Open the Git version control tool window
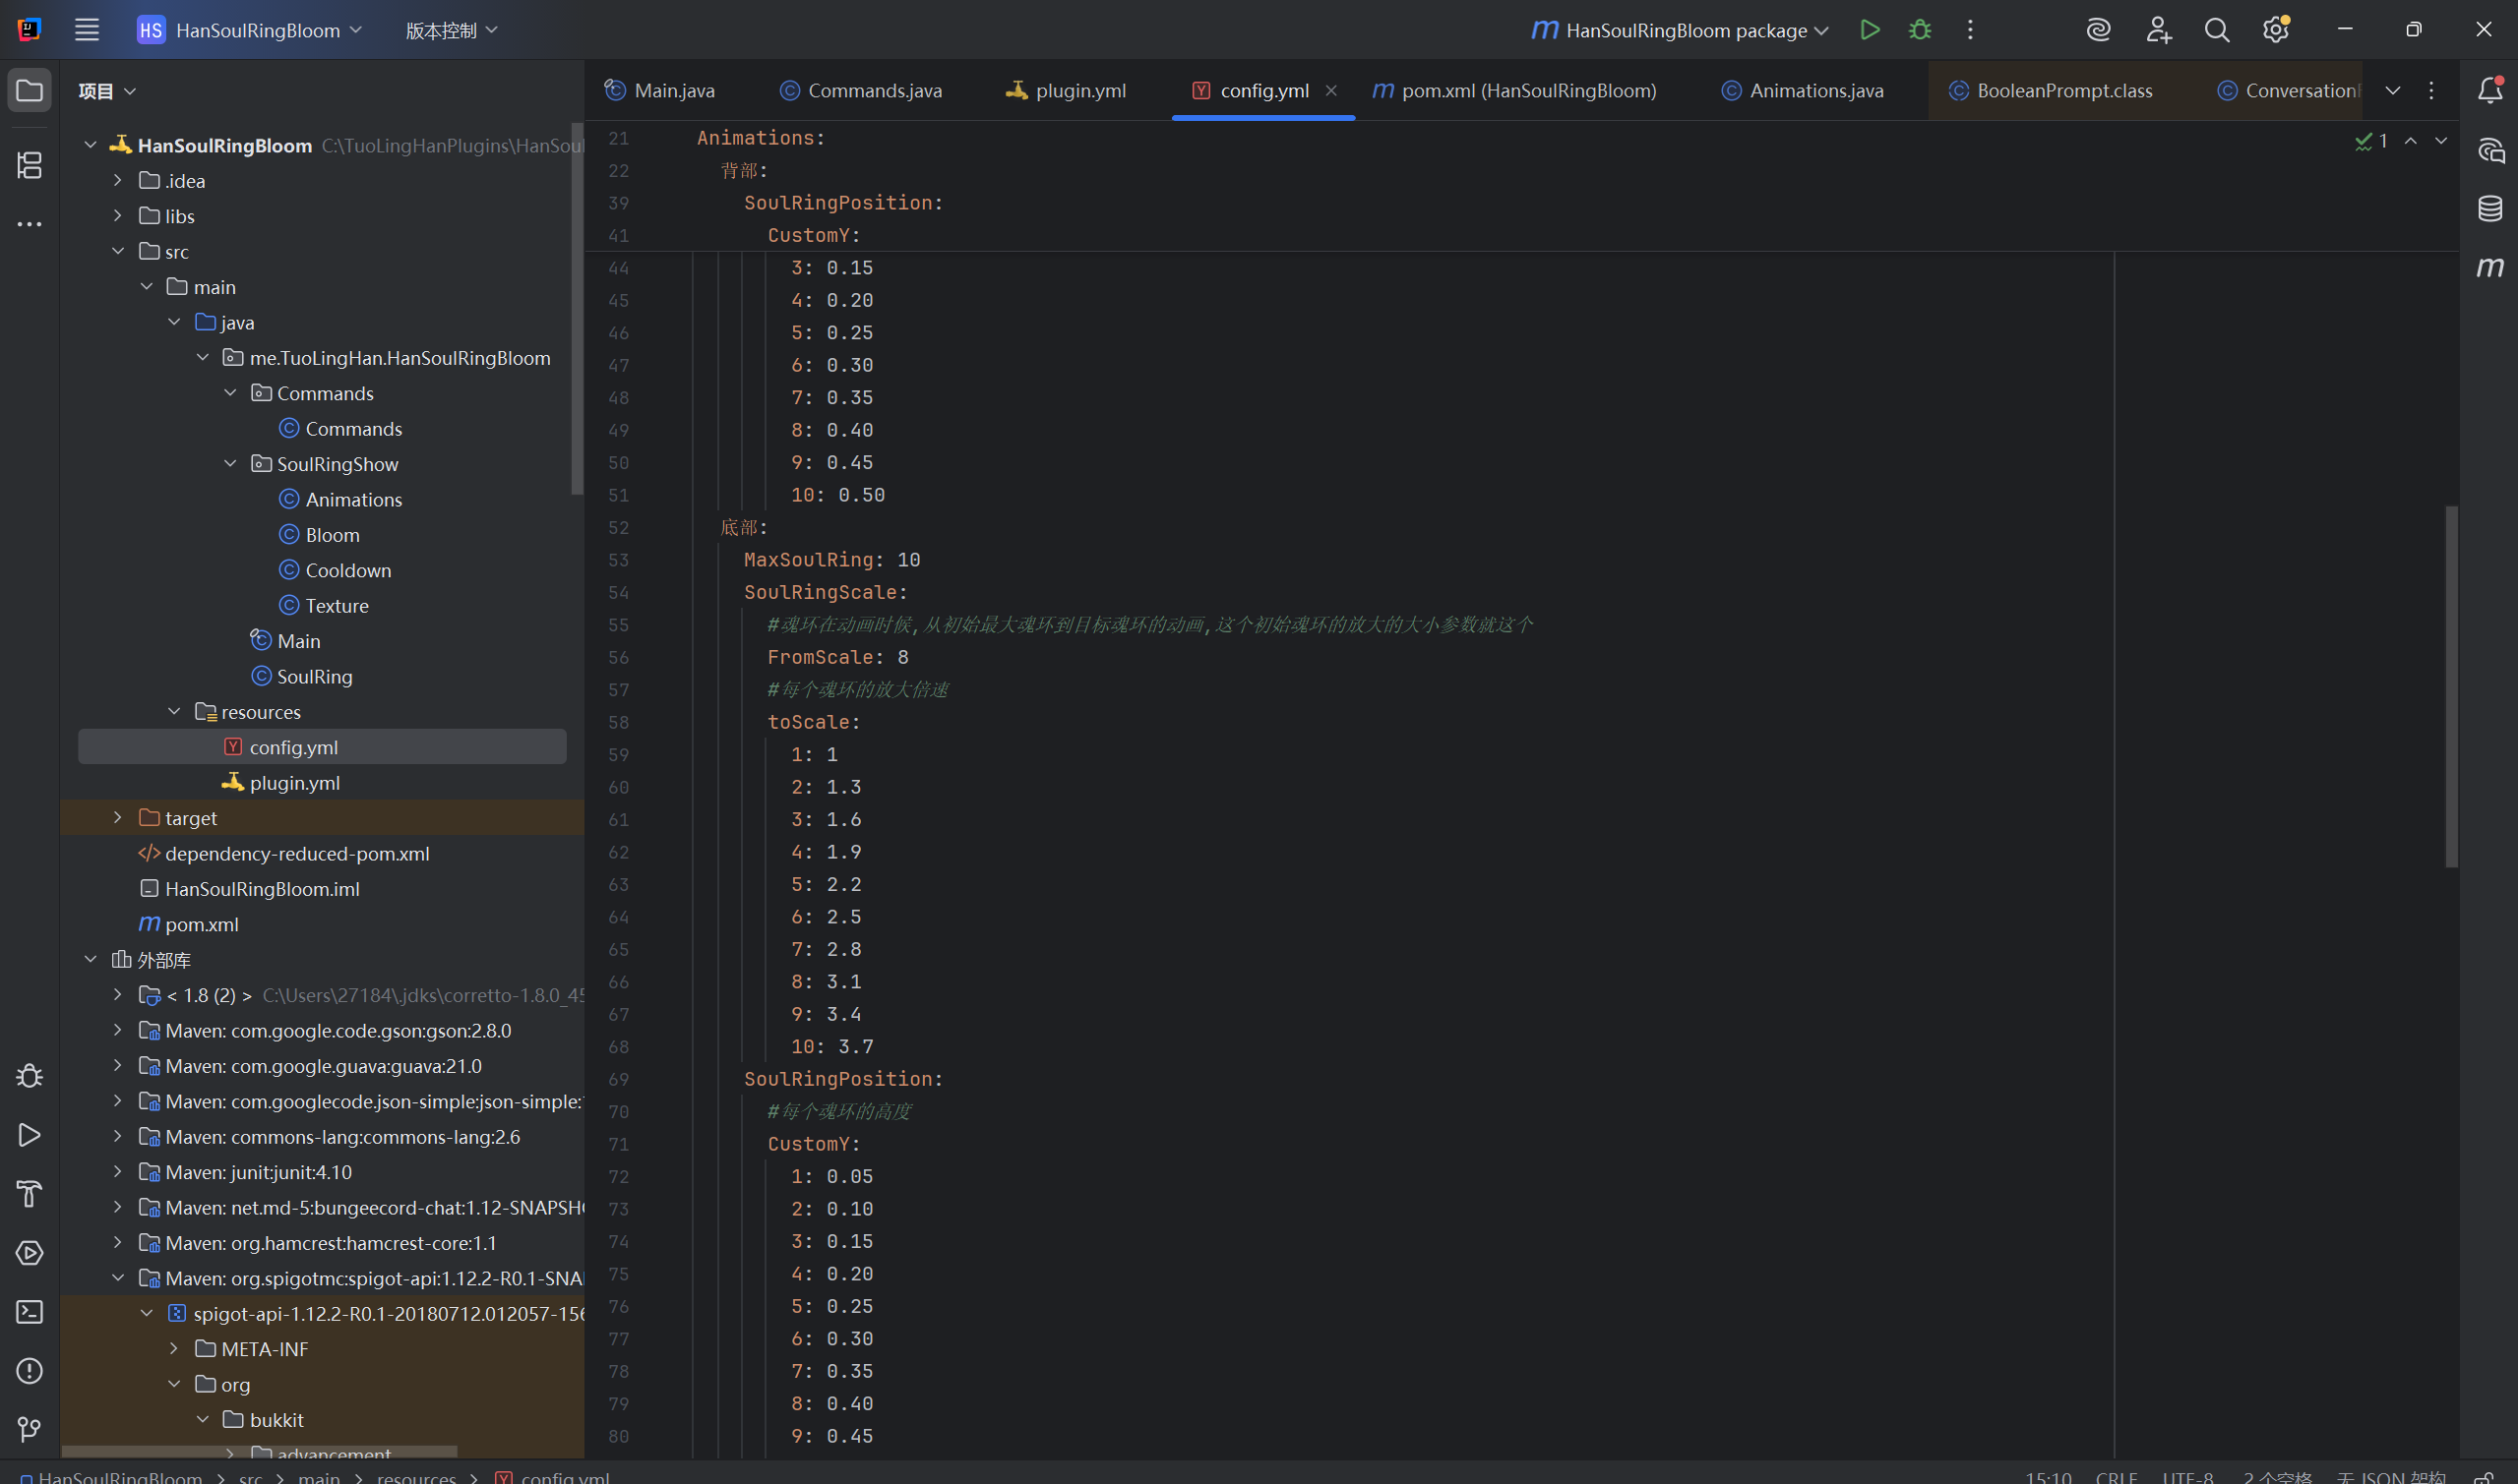 point(31,1430)
